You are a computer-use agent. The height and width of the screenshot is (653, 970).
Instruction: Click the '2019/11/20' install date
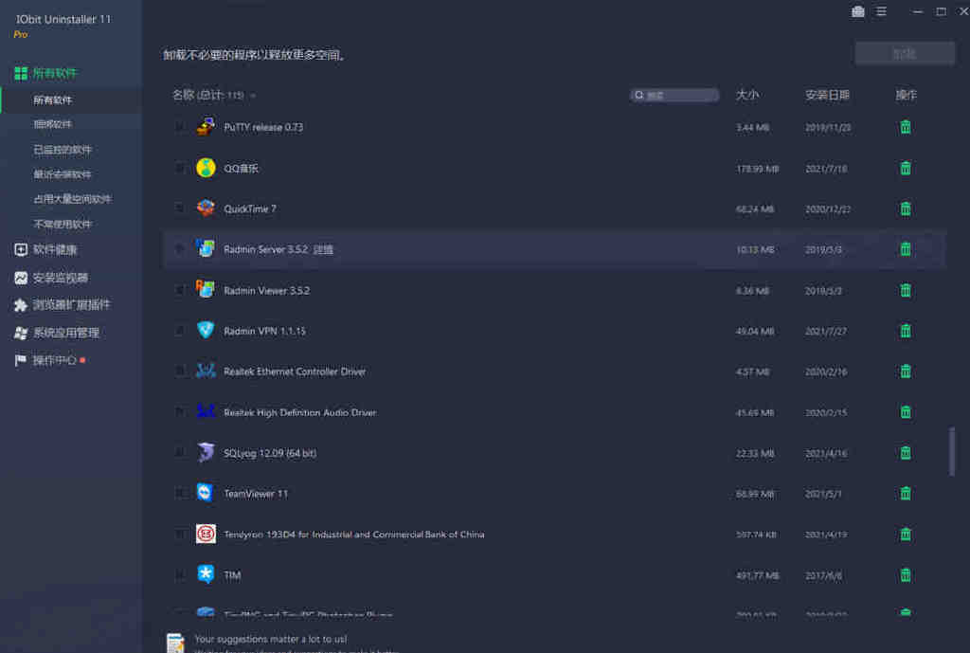[x=828, y=128]
